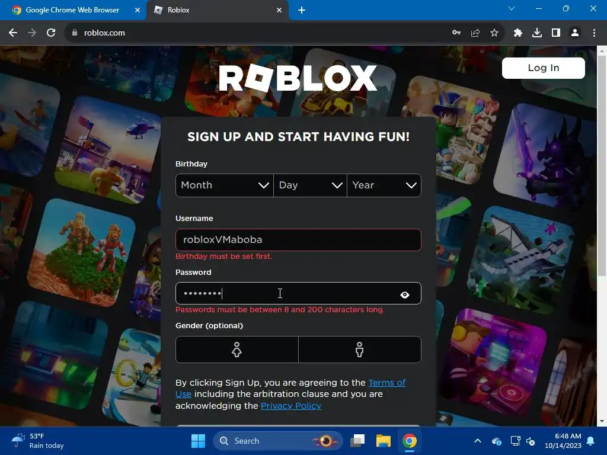607x455 pixels.
Task: Open saved passwords key icon
Action: (x=456, y=33)
